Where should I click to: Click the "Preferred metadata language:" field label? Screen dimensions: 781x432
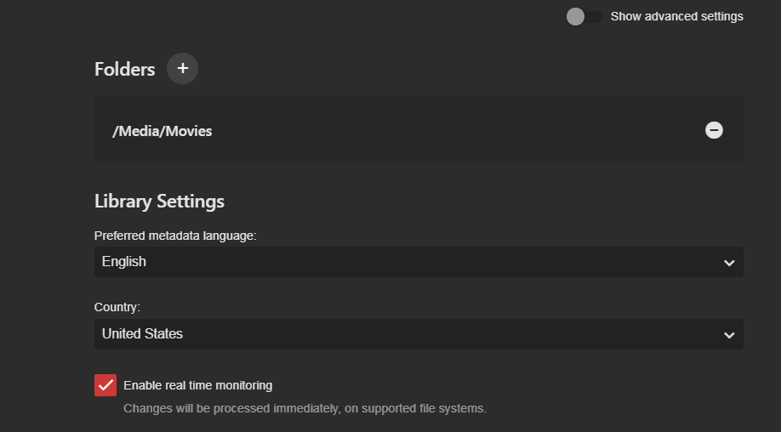pos(175,236)
